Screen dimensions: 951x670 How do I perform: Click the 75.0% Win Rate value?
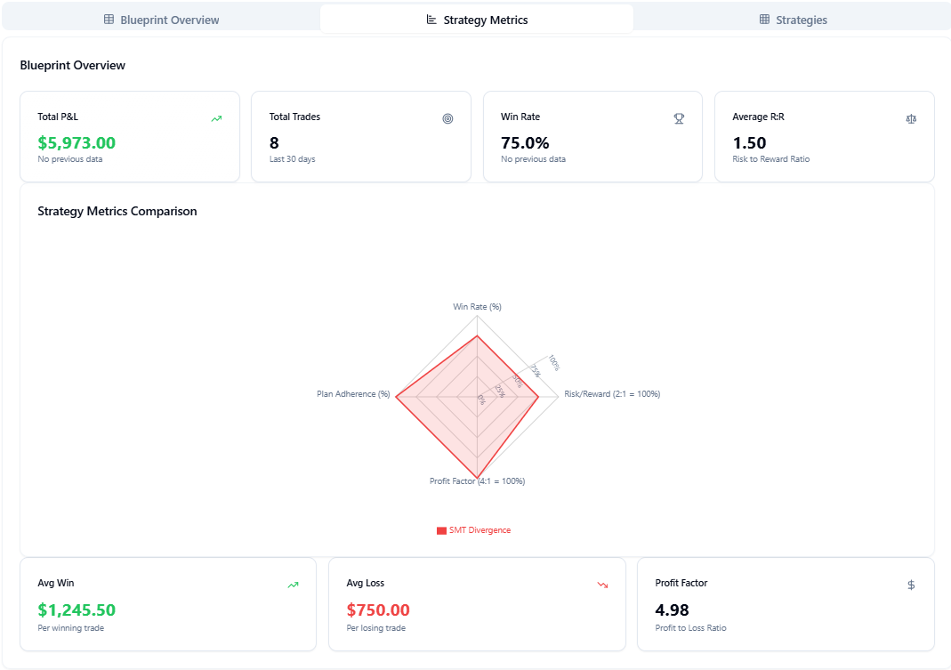525,142
